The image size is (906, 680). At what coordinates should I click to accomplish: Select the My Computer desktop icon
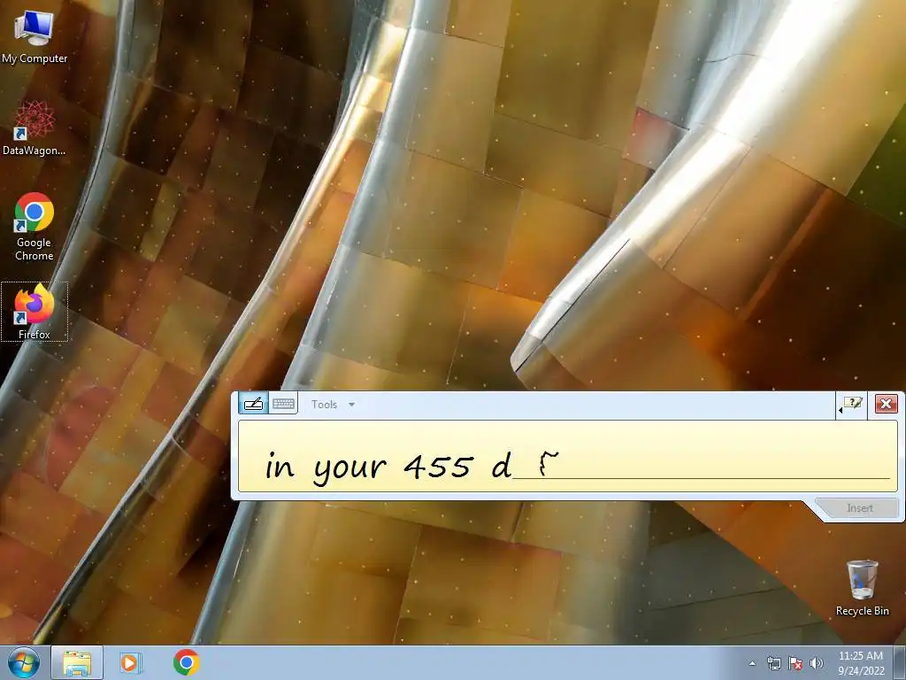point(35,37)
